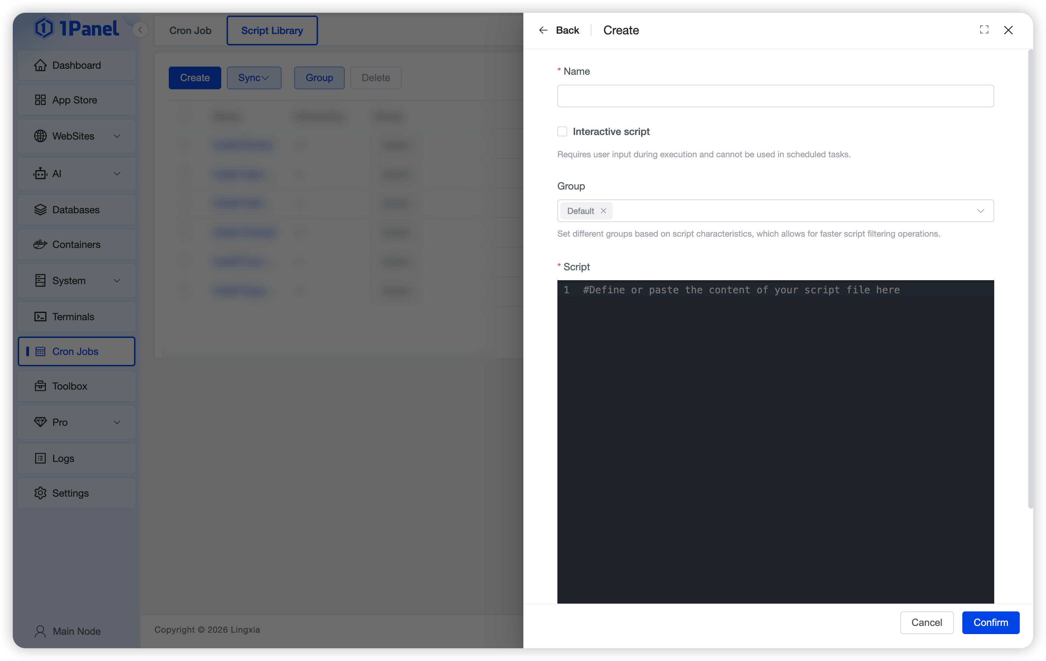1046x661 pixels.
Task: Click the Cancel button
Action: click(926, 622)
